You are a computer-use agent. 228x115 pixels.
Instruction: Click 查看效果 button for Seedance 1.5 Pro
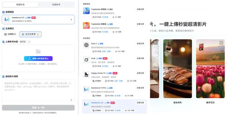[140, 88]
